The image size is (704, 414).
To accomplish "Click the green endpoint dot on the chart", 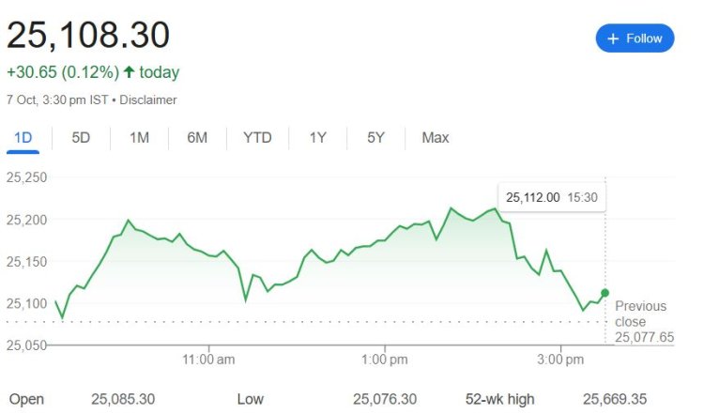I will (605, 294).
